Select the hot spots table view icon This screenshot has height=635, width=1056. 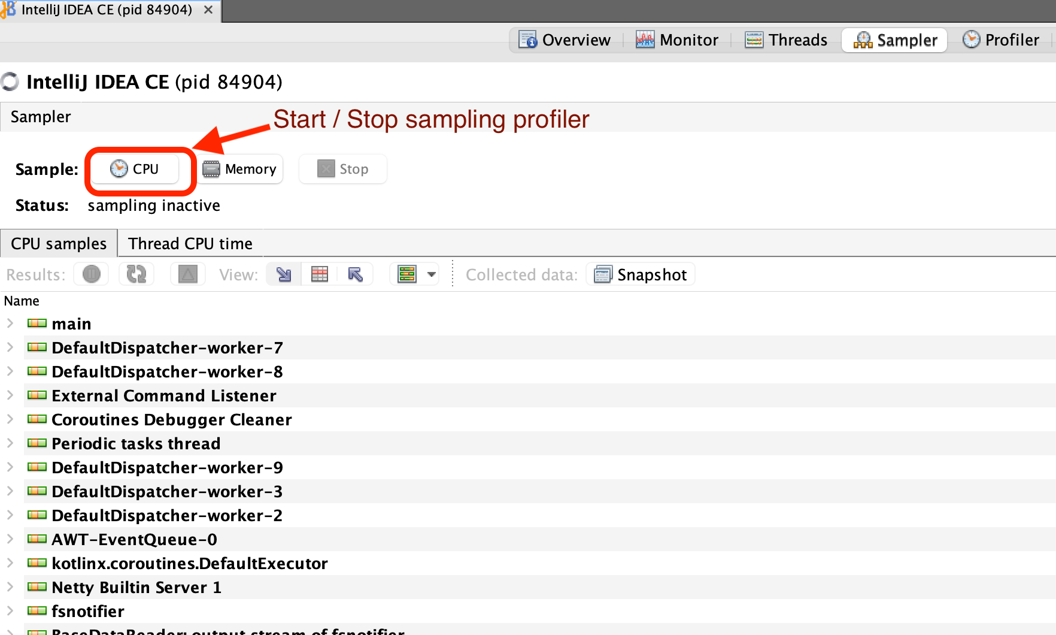coord(320,274)
